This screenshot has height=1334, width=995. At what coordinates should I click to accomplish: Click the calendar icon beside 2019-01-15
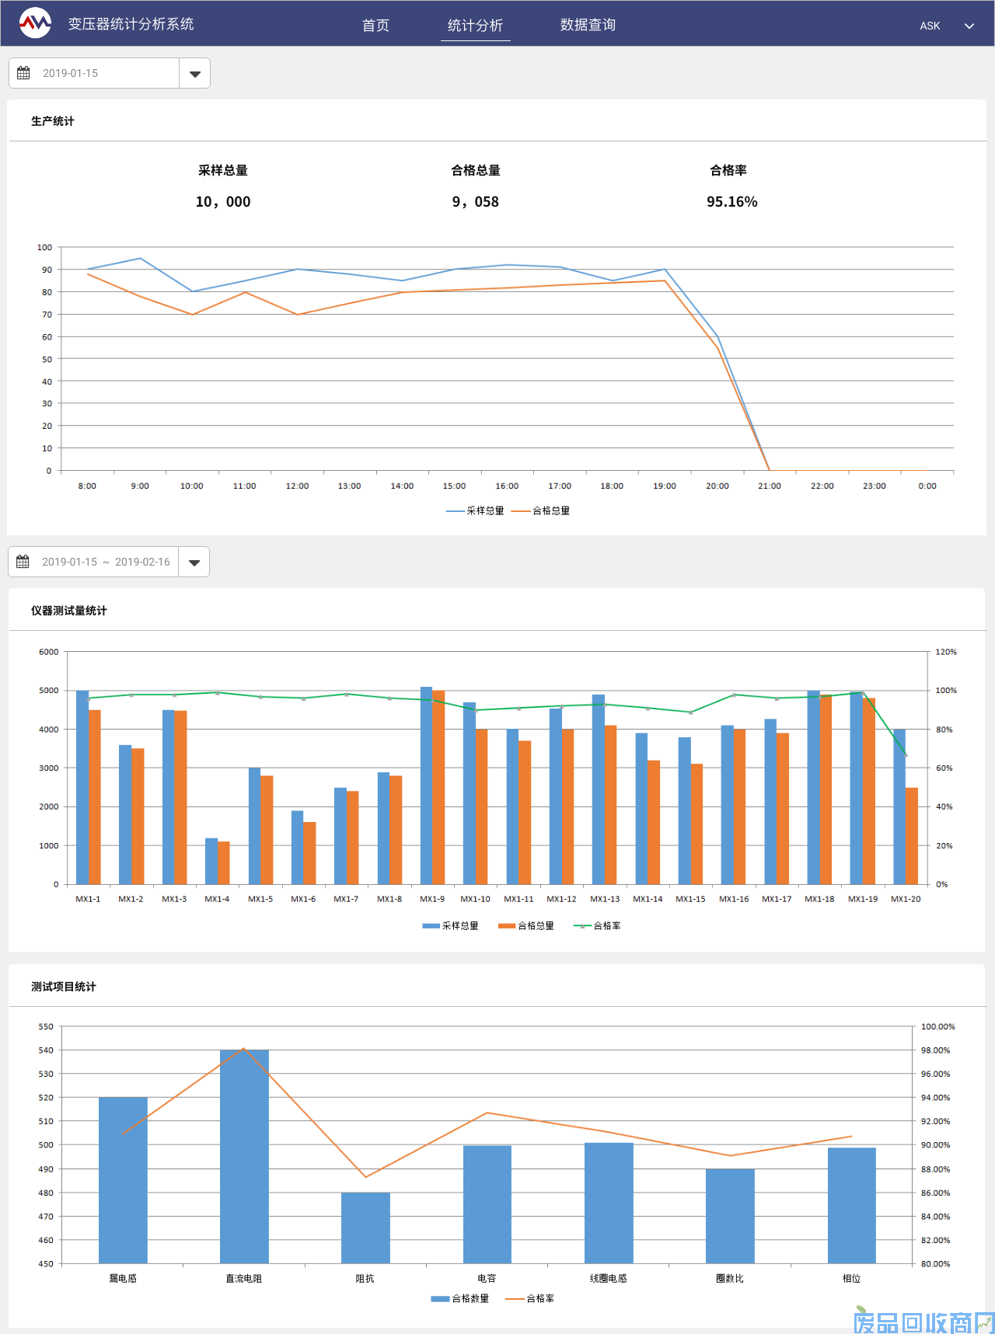click(x=23, y=73)
